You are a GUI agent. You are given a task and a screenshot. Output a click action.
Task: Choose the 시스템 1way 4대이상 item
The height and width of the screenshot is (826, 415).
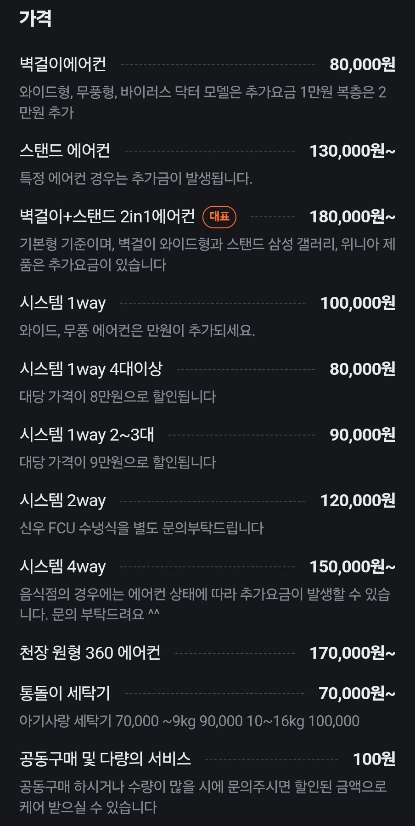click(x=91, y=368)
